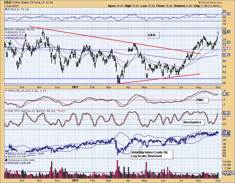Click the 78 price axis label
235x183 pixels.
tap(225, 28)
